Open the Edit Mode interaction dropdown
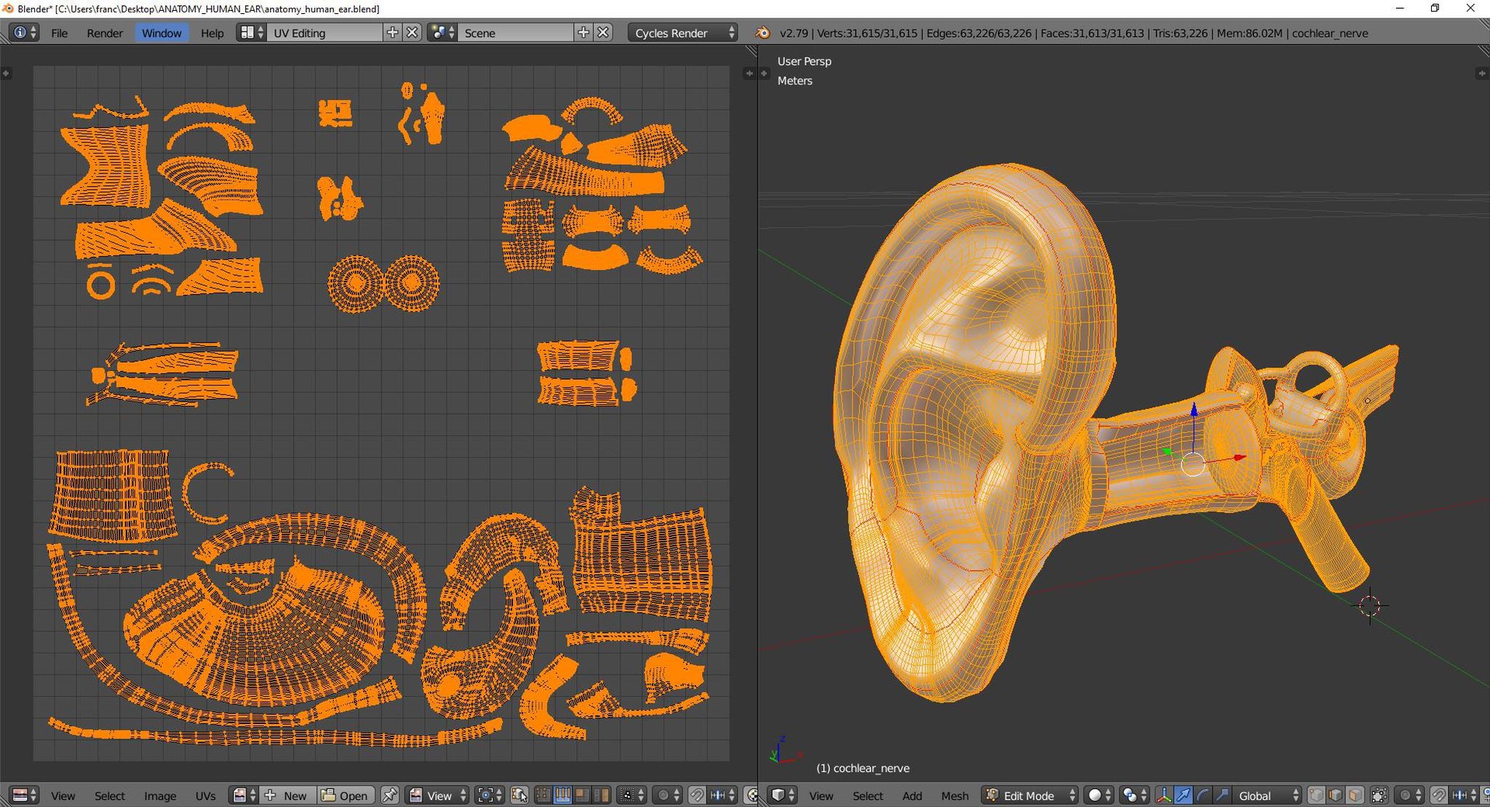 1029,795
